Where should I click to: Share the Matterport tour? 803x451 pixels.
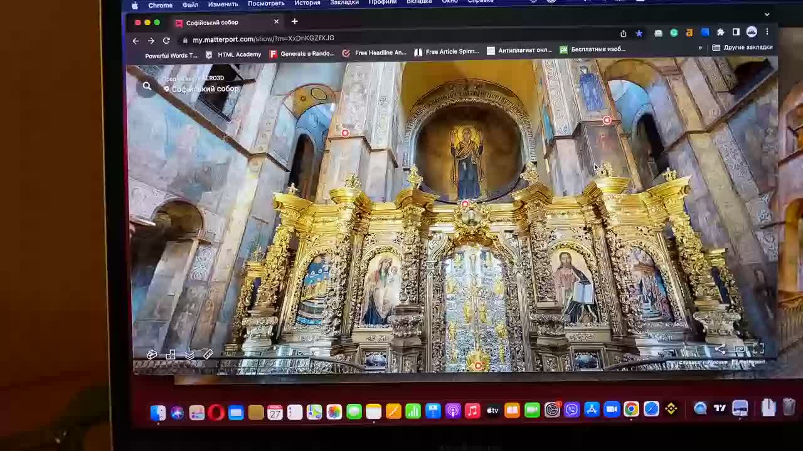720,349
